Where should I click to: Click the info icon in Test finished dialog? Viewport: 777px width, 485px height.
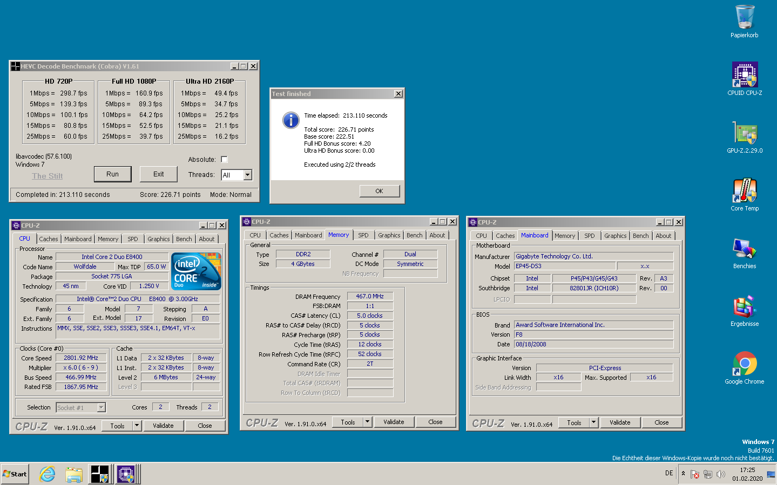click(x=290, y=120)
